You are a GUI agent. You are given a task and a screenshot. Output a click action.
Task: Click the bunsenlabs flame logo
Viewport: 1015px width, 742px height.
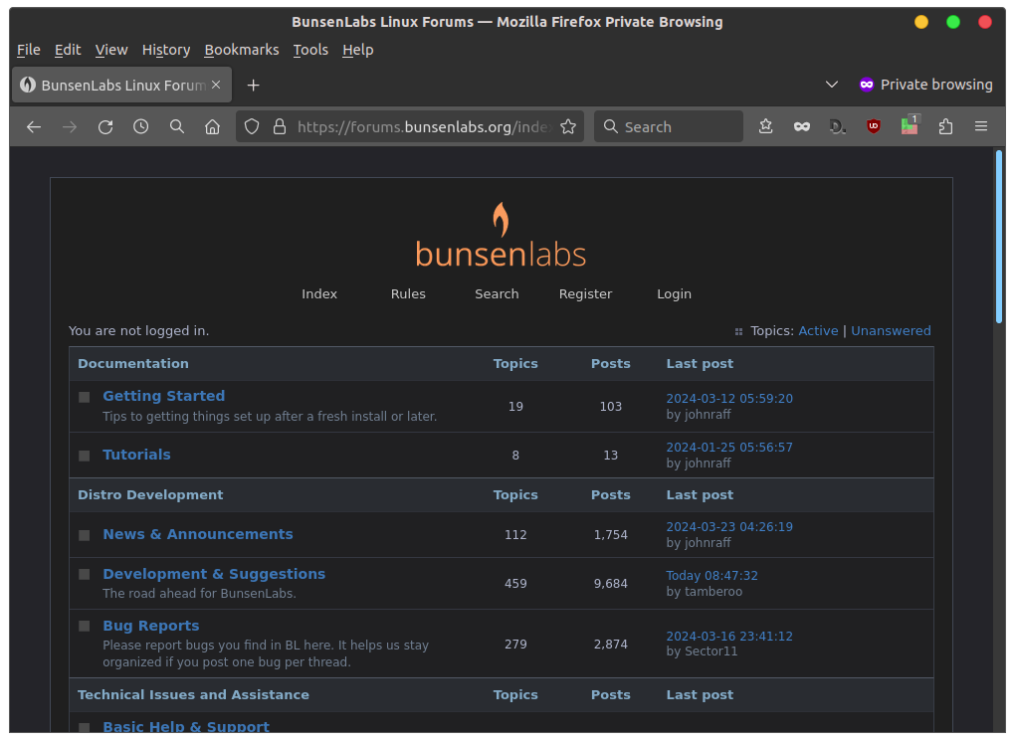click(x=501, y=236)
